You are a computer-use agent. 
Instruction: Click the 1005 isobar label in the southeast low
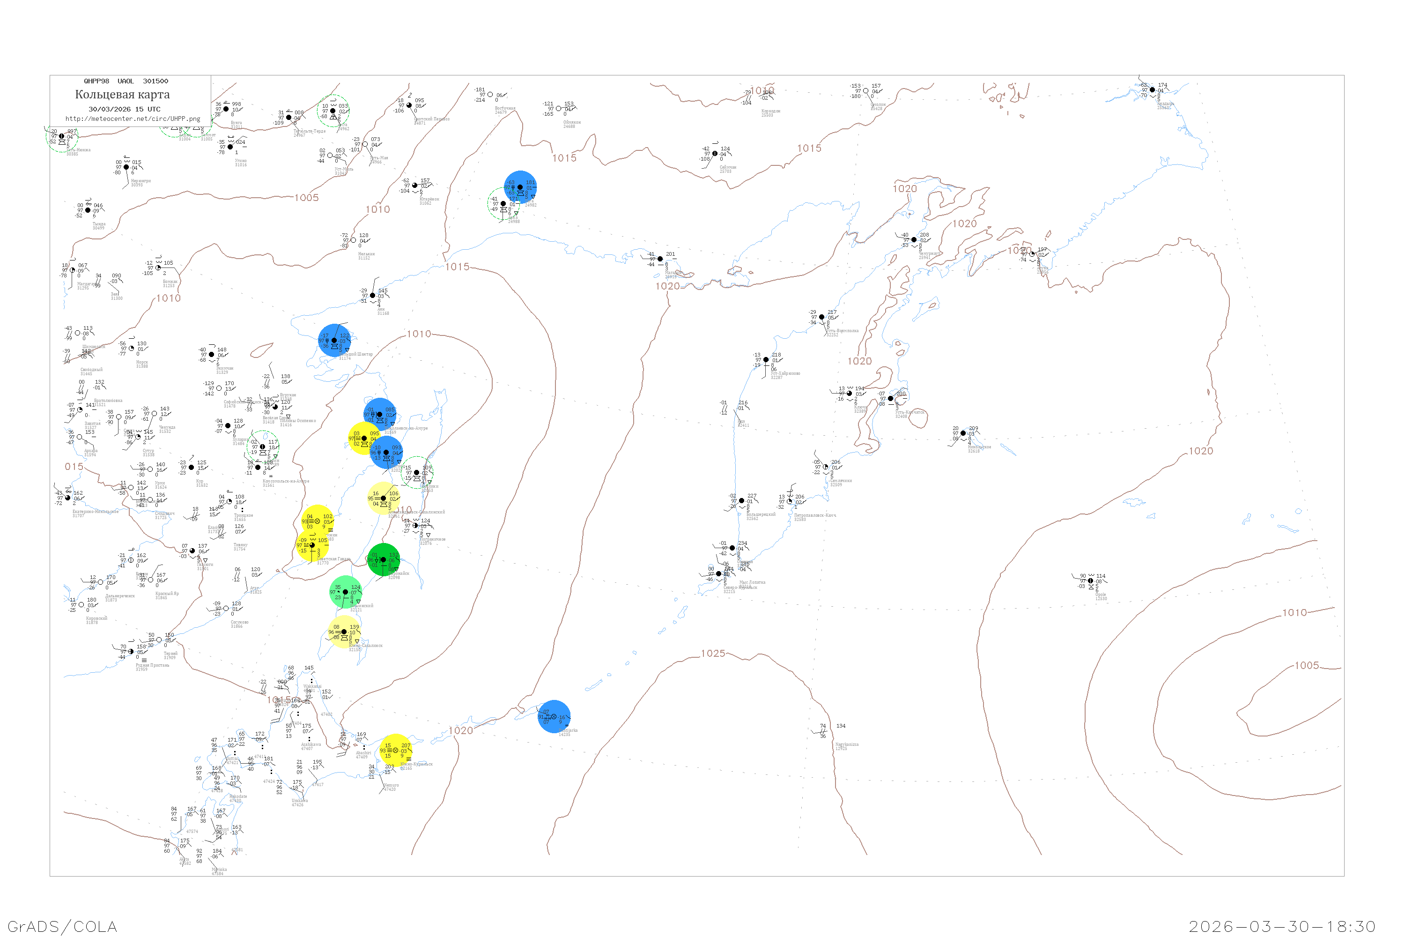click(x=1307, y=666)
